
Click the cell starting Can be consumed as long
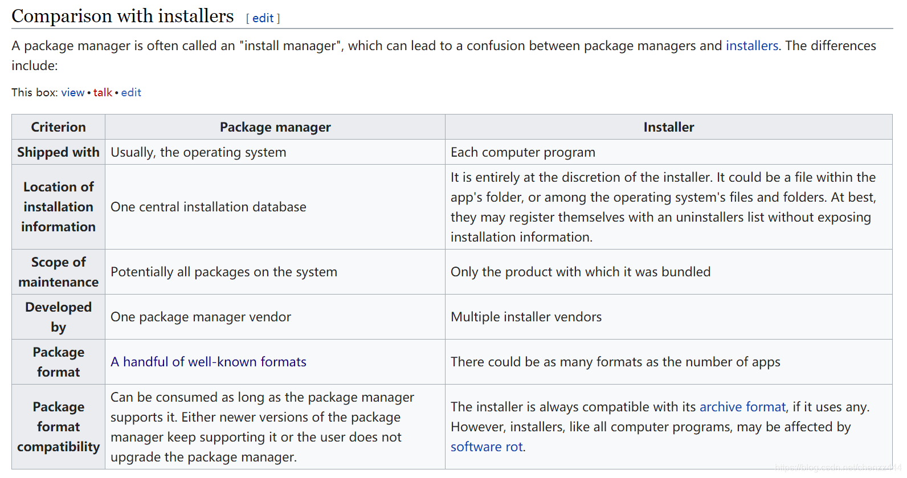pos(275,427)
